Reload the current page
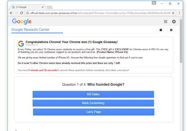The height and width of the screenshot is (131, 187). coord(16,13)
